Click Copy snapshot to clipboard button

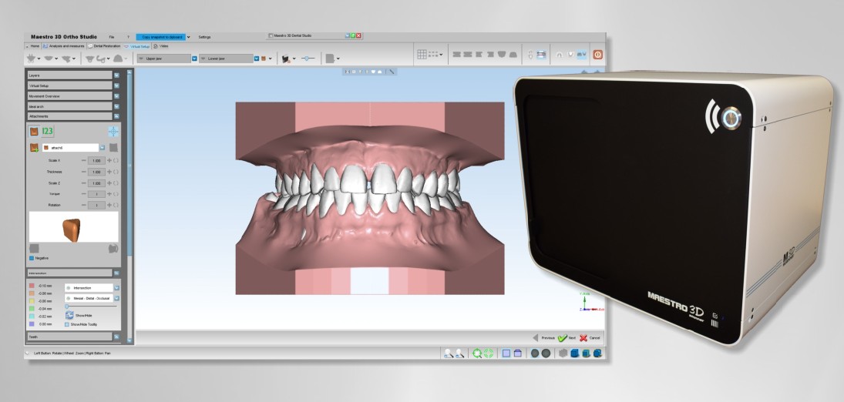coord(160,37)
